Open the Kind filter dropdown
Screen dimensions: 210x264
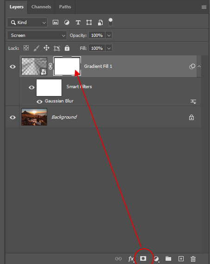click(x=27, y=23)
